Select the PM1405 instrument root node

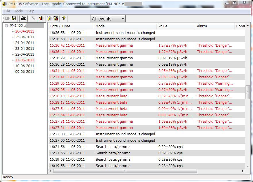click(27, 26)
